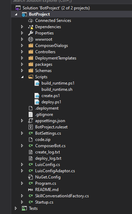This screenshot has width=132, height=214.
Task: Select the Program.cs file name
Action: [x=46, y=183]
